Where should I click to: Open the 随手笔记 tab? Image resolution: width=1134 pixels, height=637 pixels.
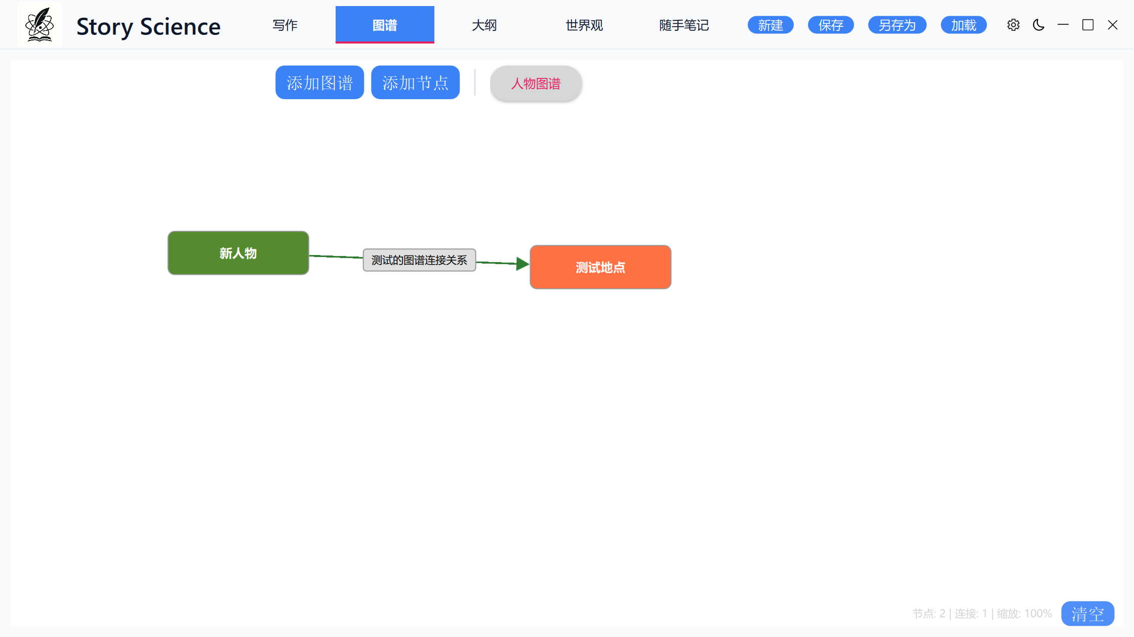[684, 25]
